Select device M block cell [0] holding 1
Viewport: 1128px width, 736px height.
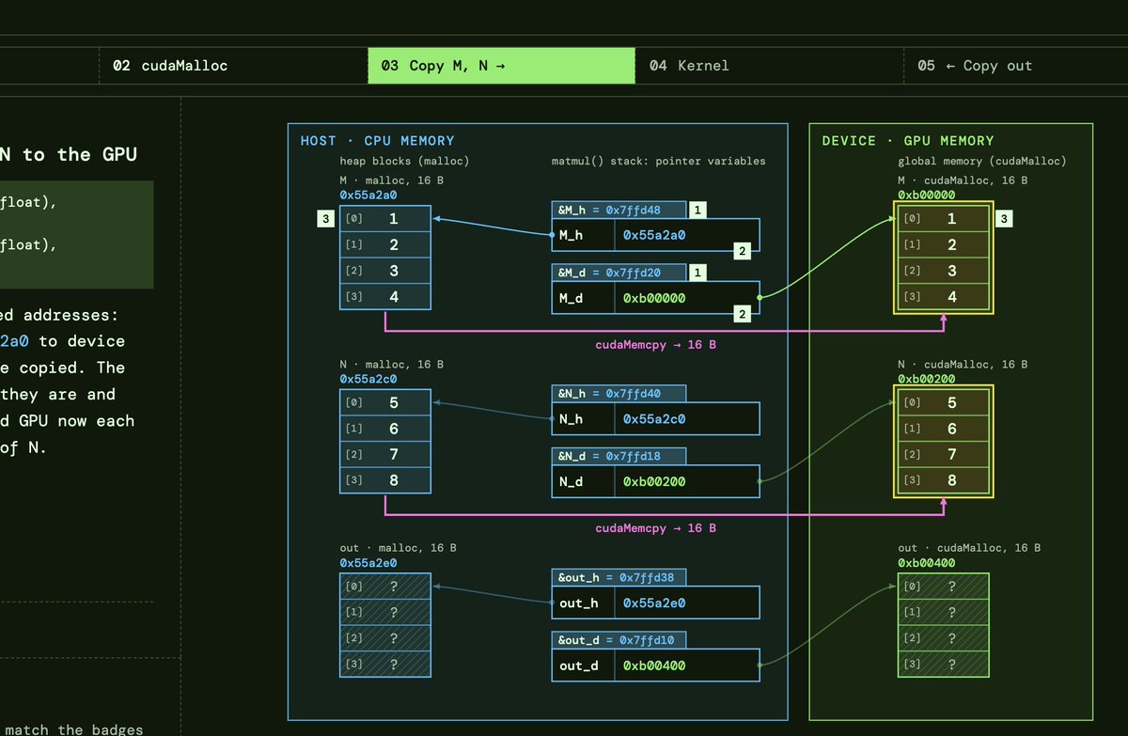[x=944, y=219]
